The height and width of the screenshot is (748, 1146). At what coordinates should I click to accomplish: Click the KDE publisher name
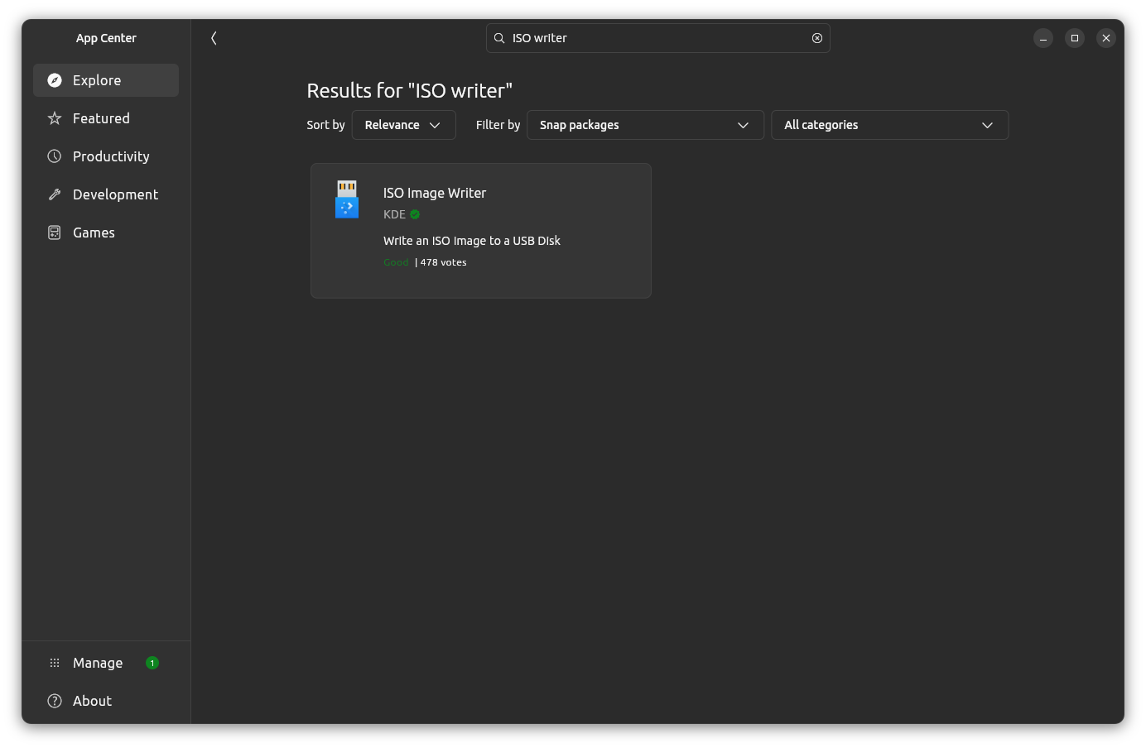[x=394, y=214]
